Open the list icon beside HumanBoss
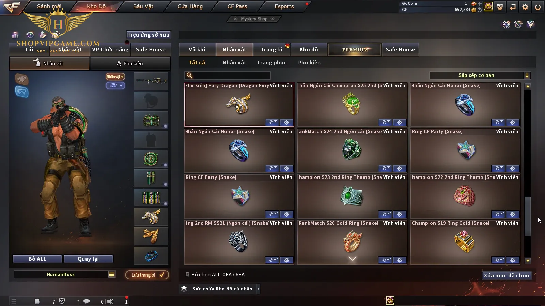 pos(112,274)
